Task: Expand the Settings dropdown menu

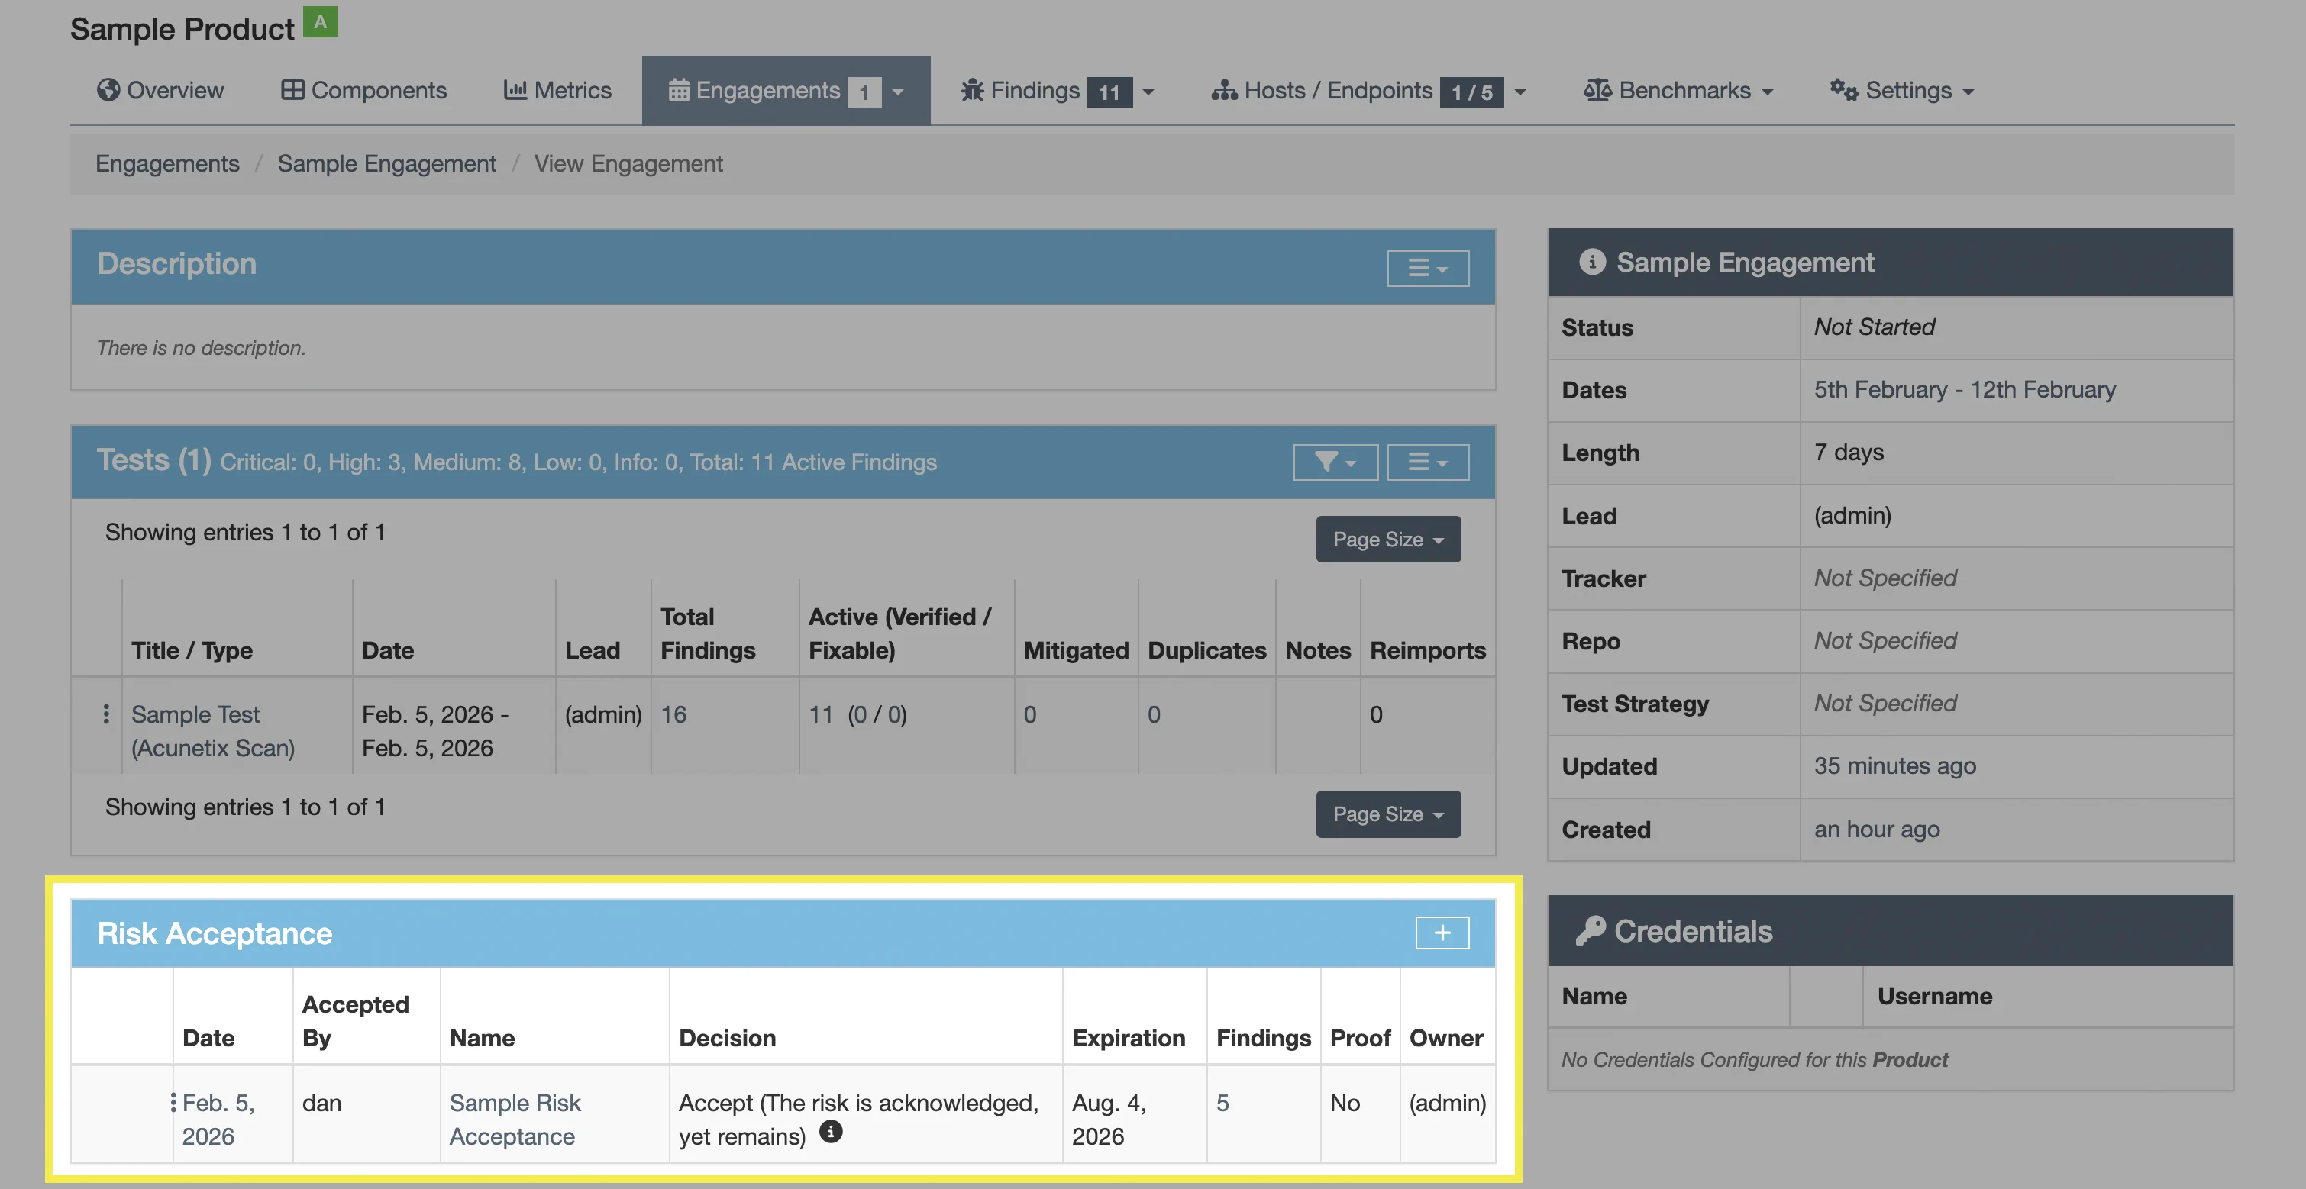Action: click(1901, 90)
